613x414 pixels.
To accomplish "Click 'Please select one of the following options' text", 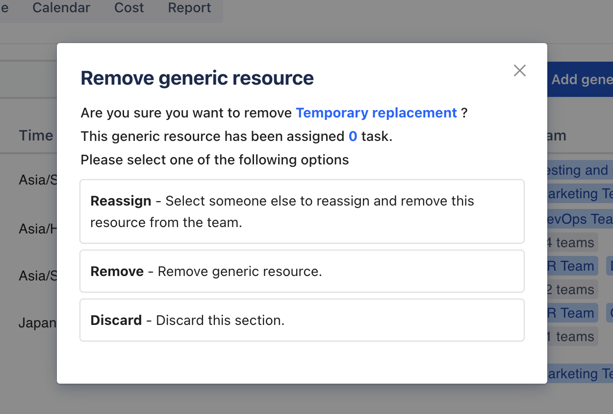I will click(215, 160).
